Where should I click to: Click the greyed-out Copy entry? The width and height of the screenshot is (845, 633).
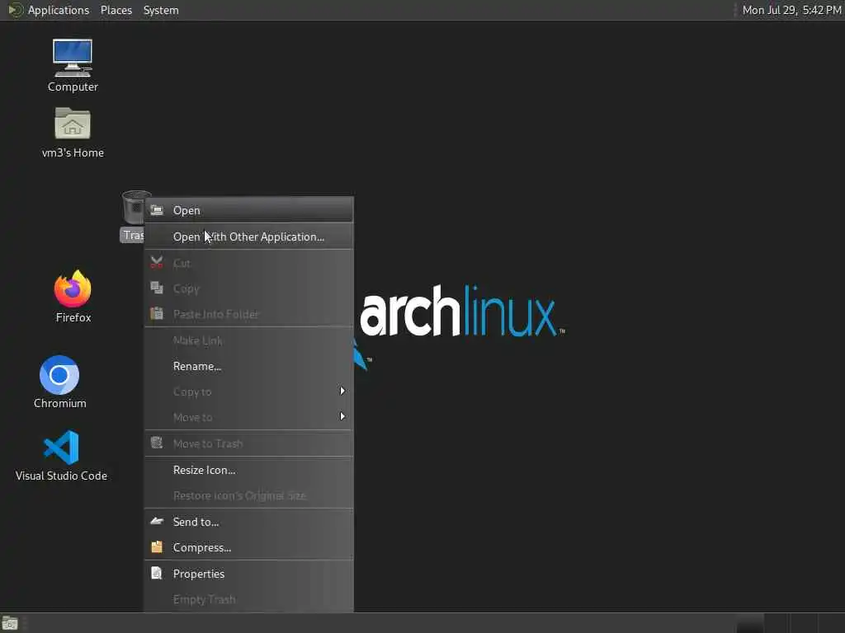tap(249, 289)
